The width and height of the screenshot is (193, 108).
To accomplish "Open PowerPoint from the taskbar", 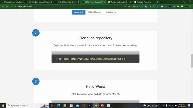I will coord(102,105).
